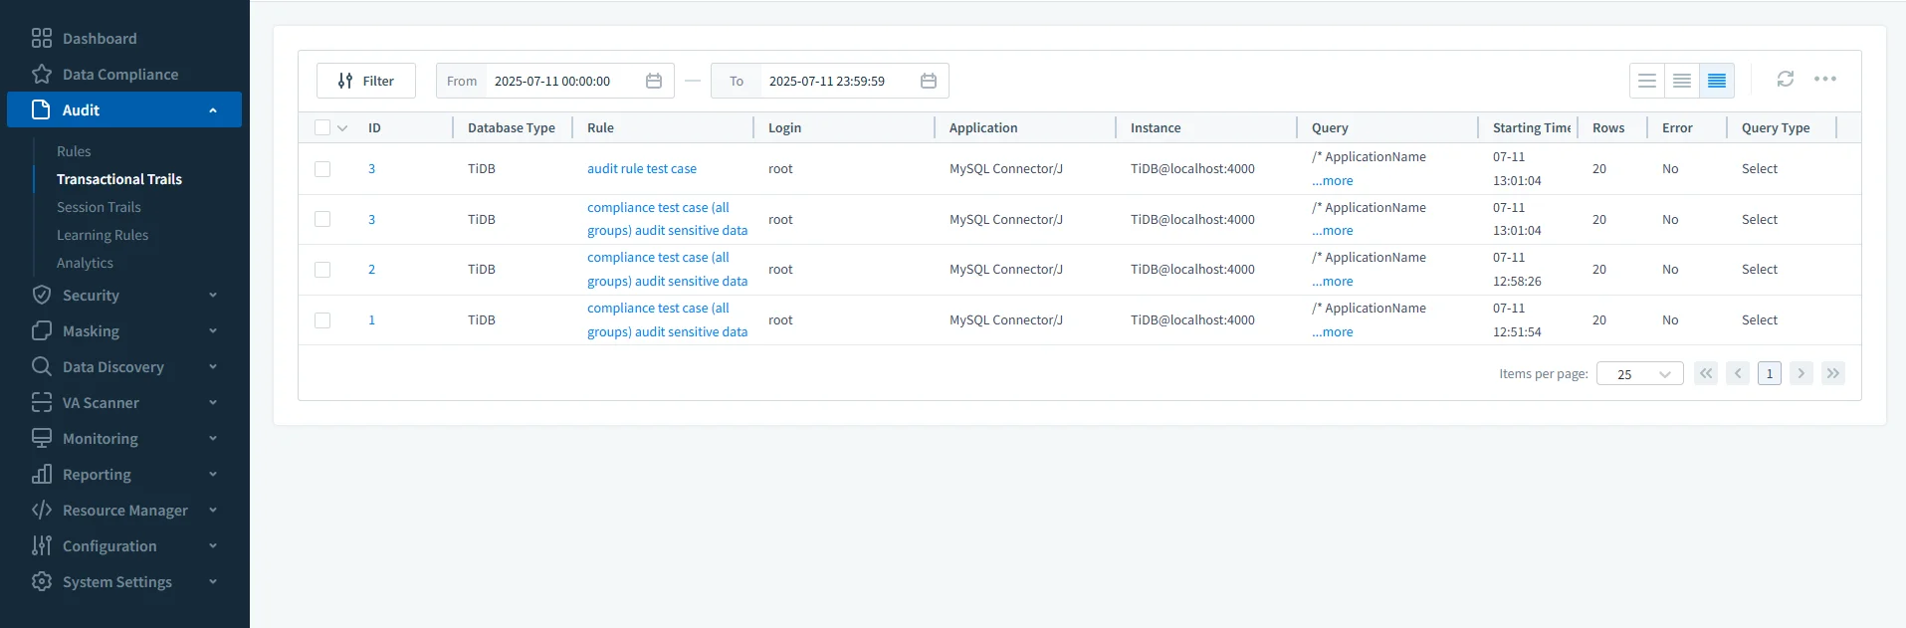Jump to the first page of results
Image resolution: width=1906 pixels, height=628 pixels.
click(1705, 373)
